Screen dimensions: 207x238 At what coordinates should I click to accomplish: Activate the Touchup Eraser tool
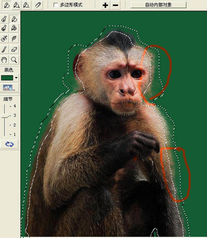coord(14,49)
